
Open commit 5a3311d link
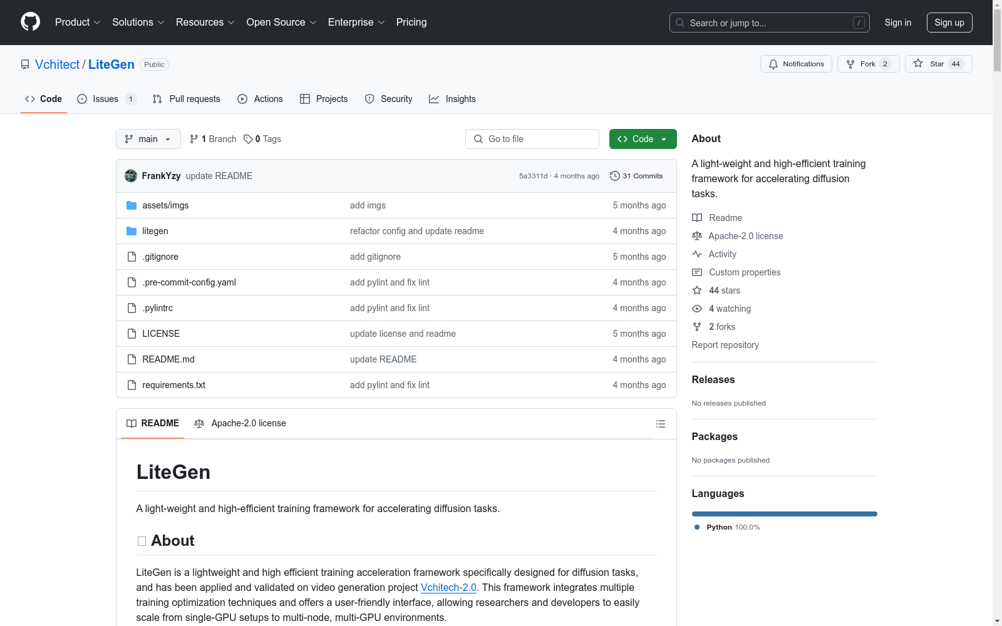click(533, 176)
